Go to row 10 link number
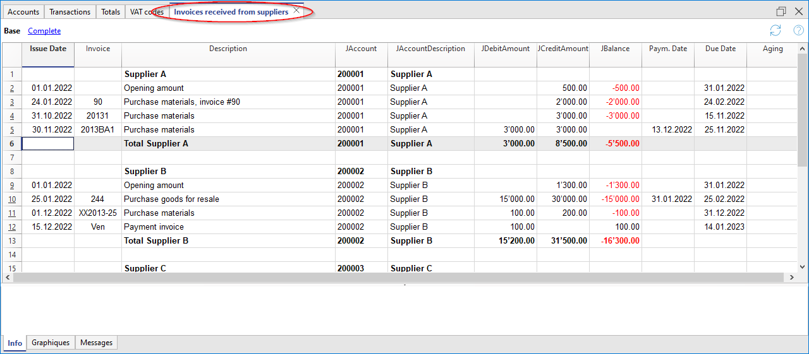This screenshot has height=354, width=809. [x=11, y=199]
